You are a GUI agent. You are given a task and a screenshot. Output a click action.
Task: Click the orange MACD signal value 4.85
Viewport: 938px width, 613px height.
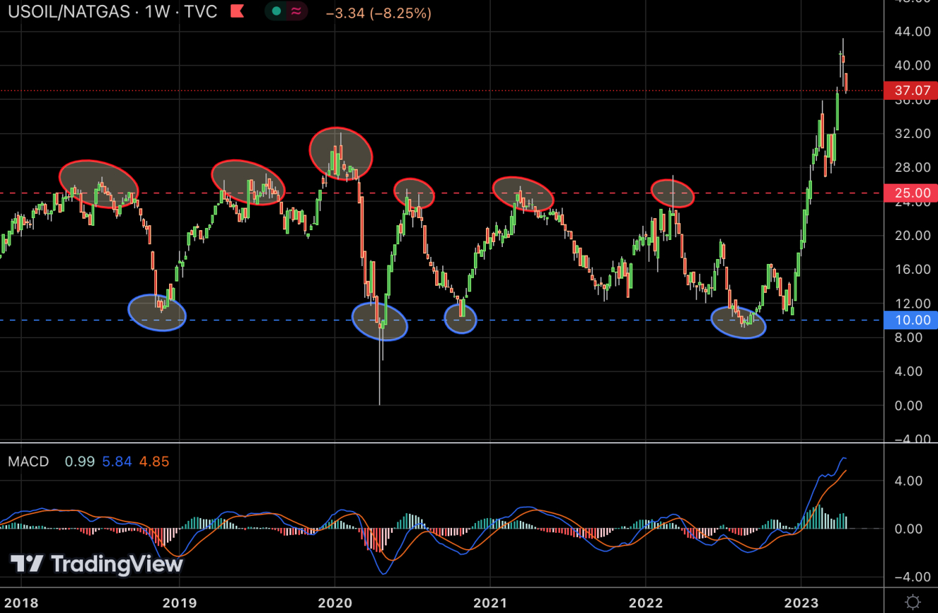154,462
